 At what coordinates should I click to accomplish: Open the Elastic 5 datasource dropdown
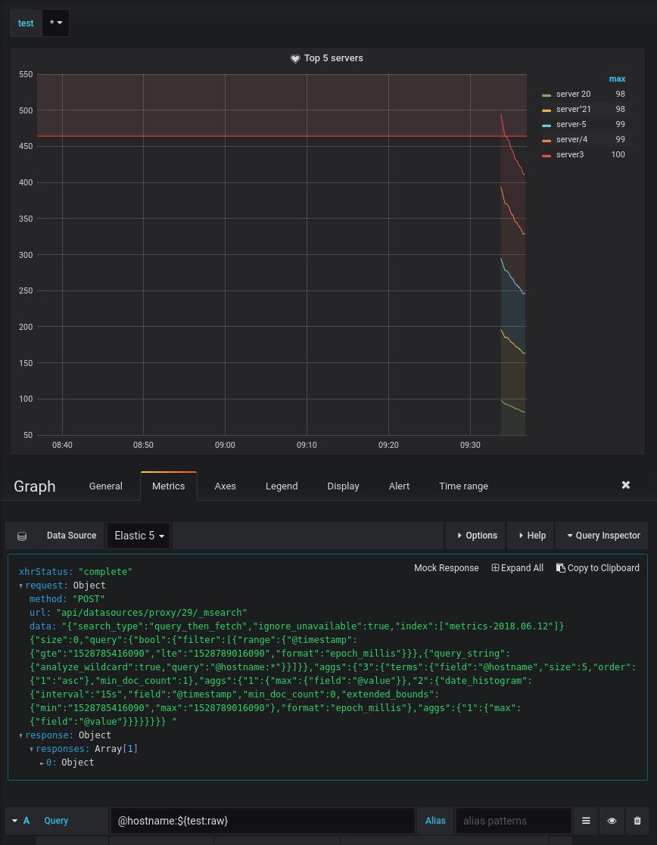[138, 536]
